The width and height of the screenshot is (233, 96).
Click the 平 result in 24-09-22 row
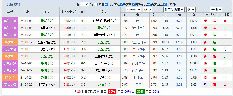(x=205, y=85)
